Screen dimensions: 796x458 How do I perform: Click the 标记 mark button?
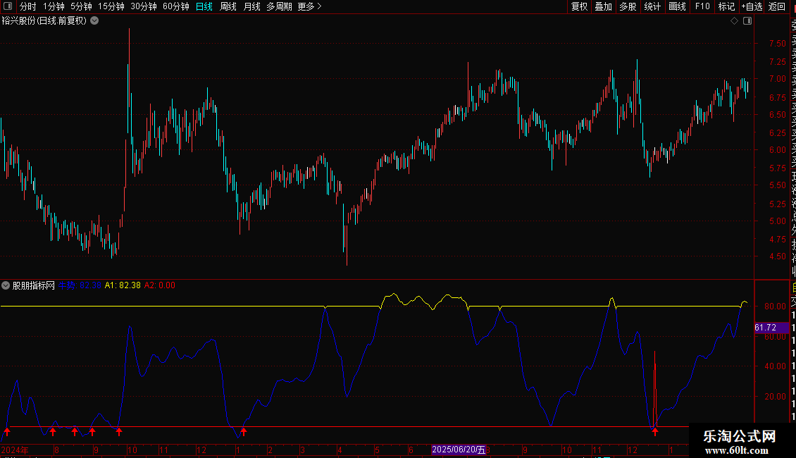pos(726,6)
